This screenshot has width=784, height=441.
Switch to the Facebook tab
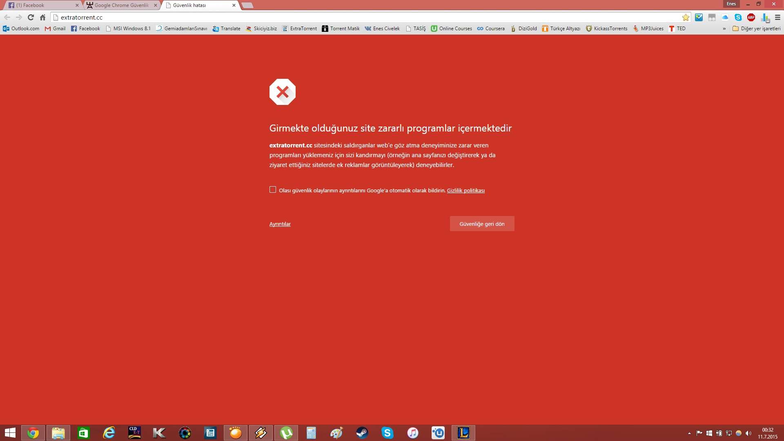(x=41, y=5)
